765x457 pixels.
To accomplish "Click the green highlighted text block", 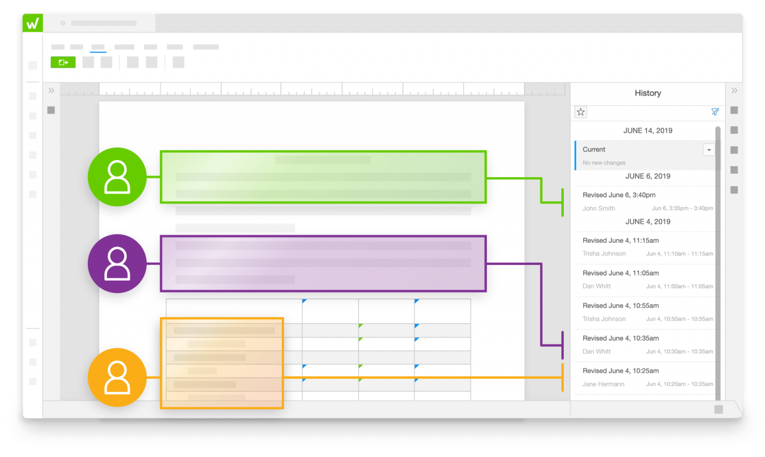I will pyautogui.click(x=323, y=177).
